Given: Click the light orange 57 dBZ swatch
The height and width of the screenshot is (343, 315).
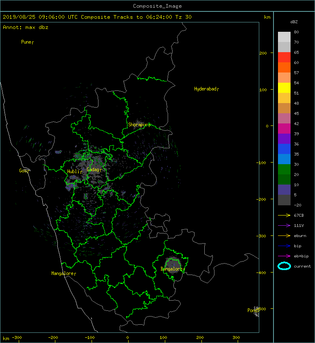Looking at the screenshot, I should [284, 78].
